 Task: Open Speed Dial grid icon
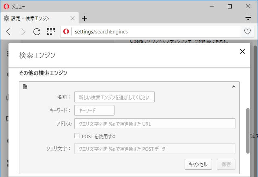[51, 31]
